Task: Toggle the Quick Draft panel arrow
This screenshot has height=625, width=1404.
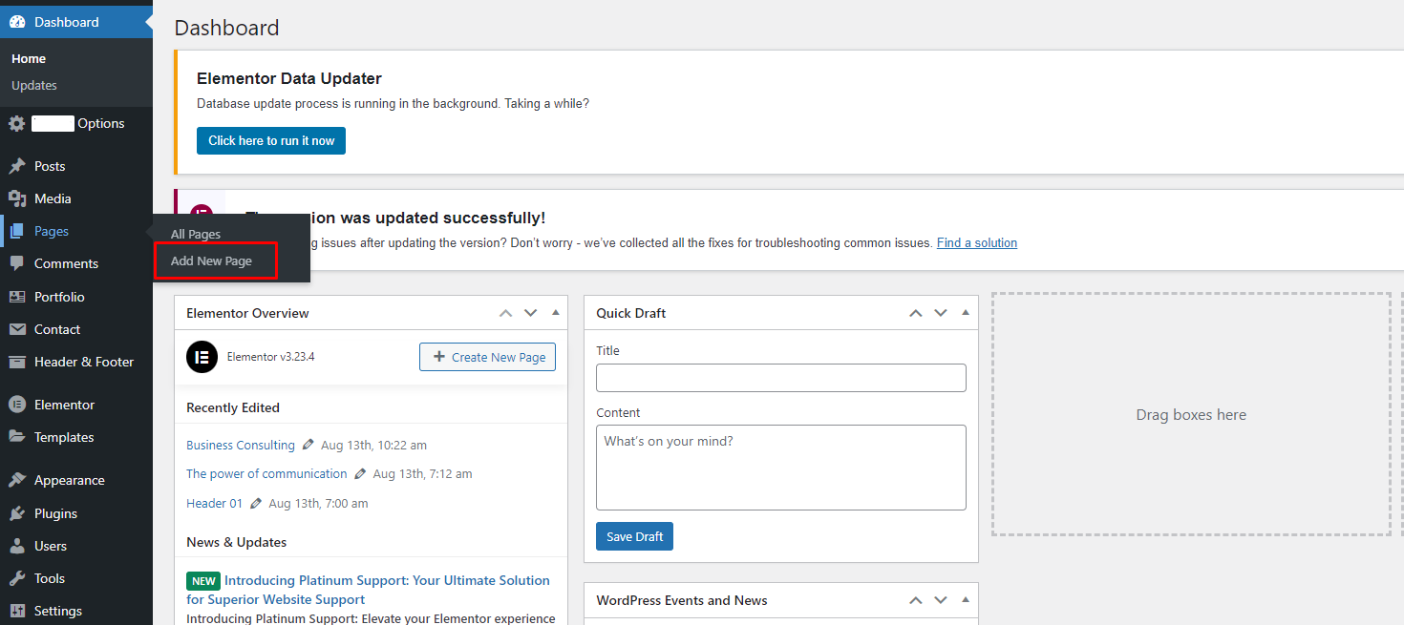Action: 966,313
